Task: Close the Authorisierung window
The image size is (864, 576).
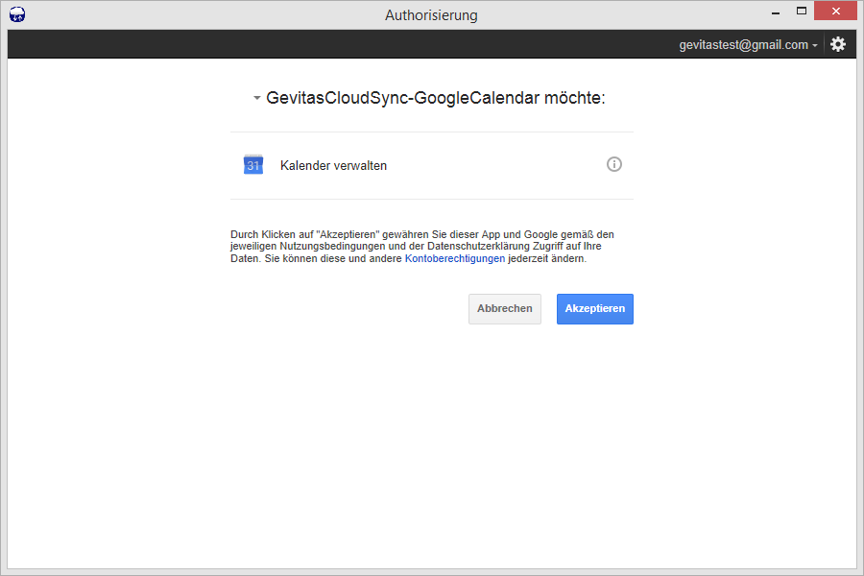Action: click(x=835, y=11)
